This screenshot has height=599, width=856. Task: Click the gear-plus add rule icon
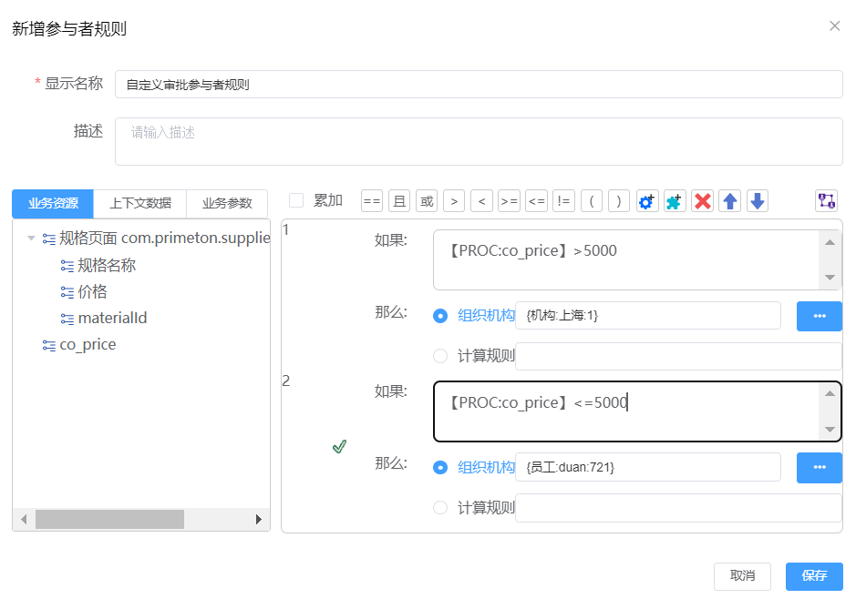click(x=647, y=201)
